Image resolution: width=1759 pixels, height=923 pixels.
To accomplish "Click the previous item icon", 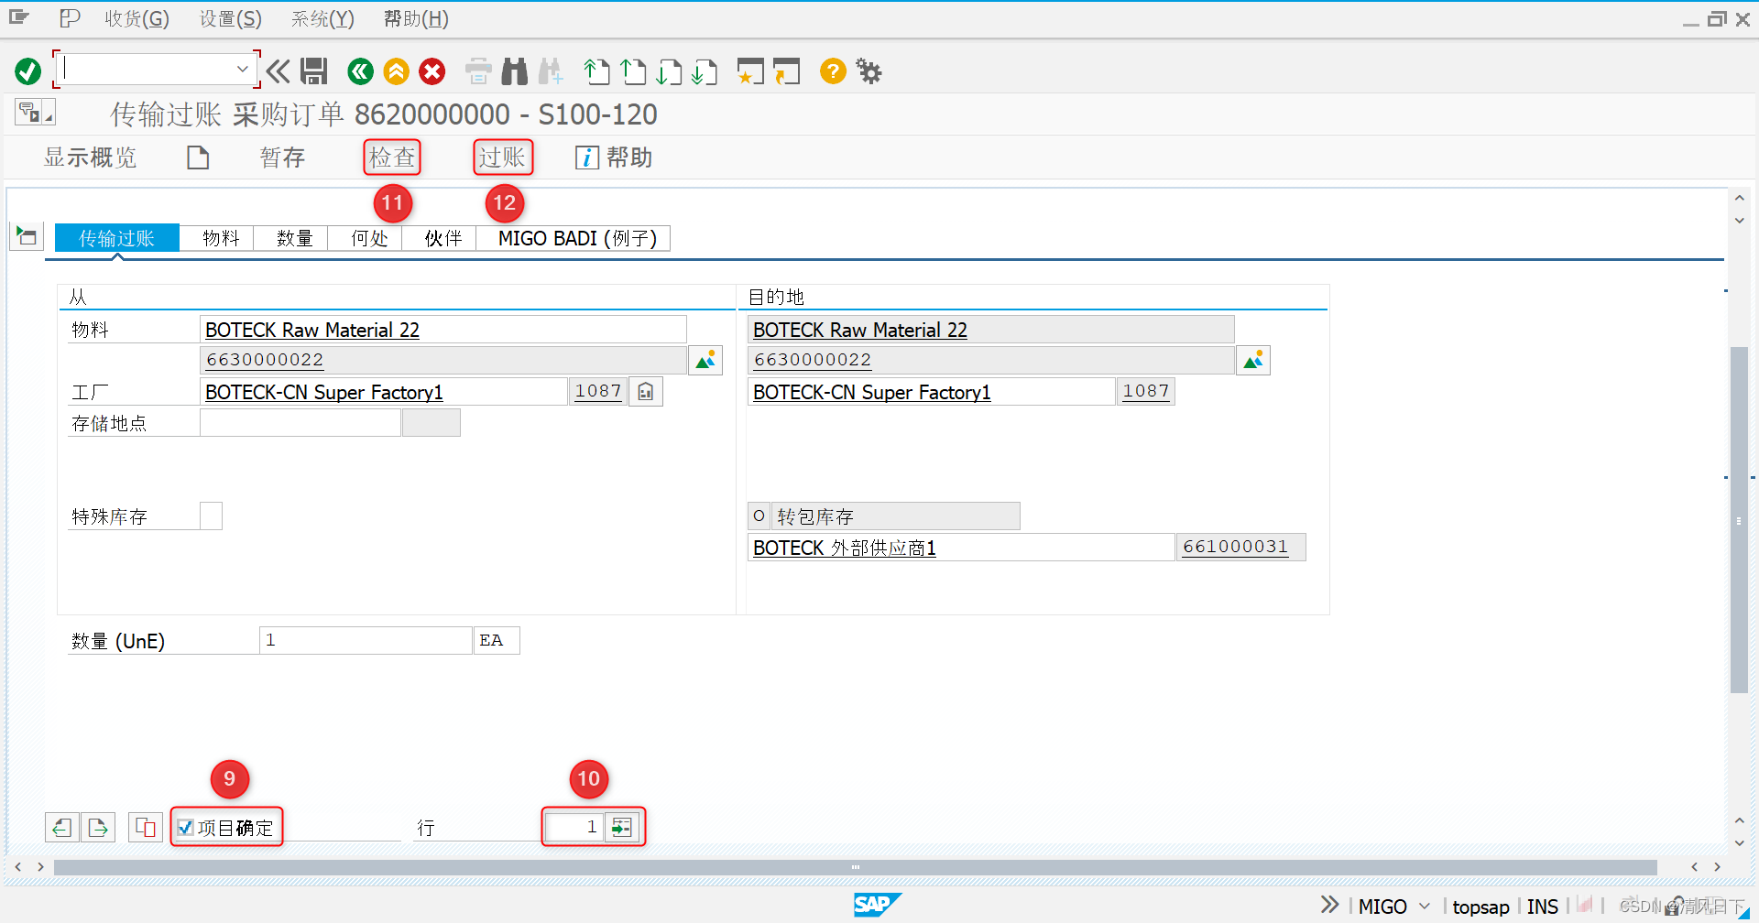I will (62, 828).
